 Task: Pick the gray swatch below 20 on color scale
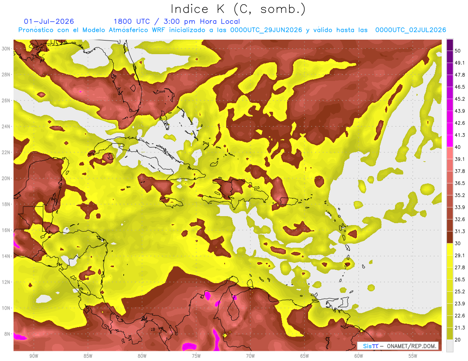point(450,346)
